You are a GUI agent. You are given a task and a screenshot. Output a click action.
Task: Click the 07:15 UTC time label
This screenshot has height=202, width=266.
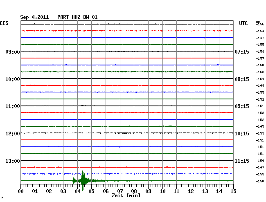(241, 52)
